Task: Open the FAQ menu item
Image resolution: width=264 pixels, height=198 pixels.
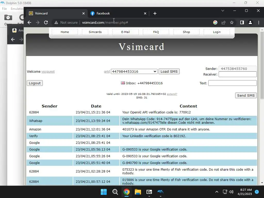Action: [156, 32]
